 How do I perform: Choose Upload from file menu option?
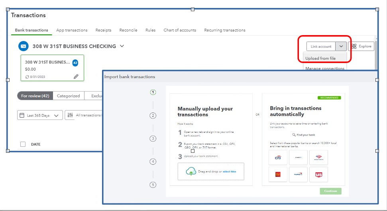coord(320,58)
